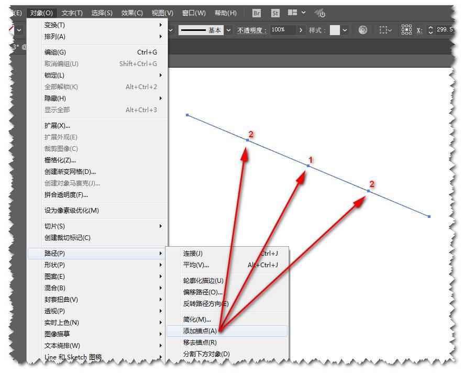
Task: Click the arrange documents layout icon
Action: [x=292, y=13]
